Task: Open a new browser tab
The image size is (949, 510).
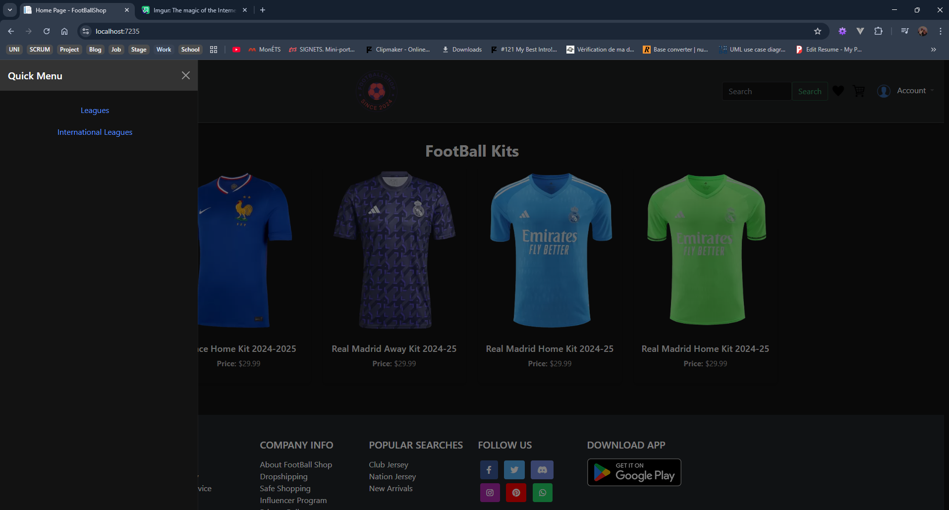Action: click(263, 10)
